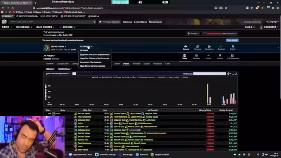The height and width of the screenshot is (158, 281).
Task: Expand the All Players dropdown
Action: click(50, 56)
